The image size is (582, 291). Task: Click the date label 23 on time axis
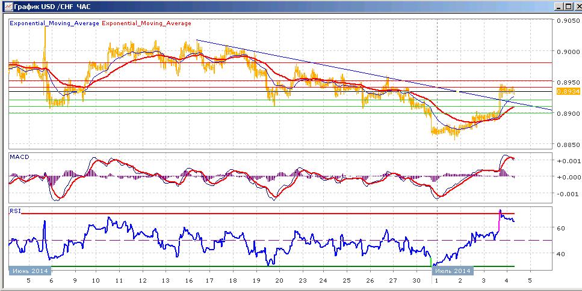tap(302, 281)
